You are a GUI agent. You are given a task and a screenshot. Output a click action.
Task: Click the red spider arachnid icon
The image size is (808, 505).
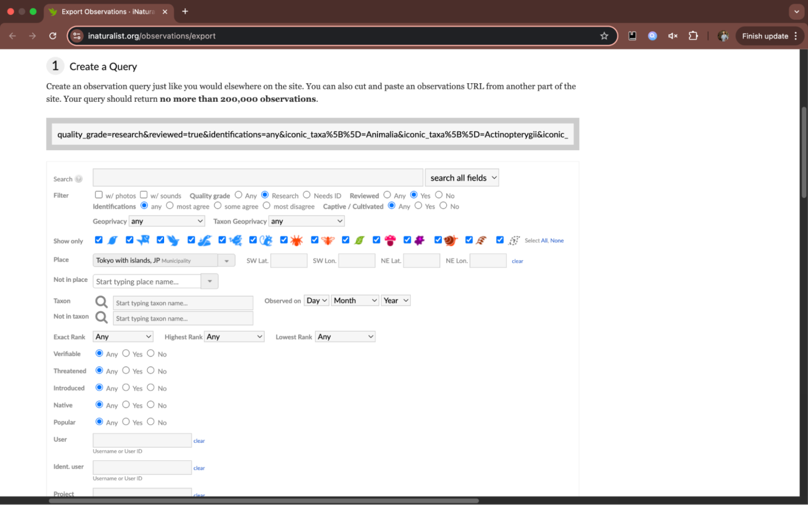(x=296, y=240)
